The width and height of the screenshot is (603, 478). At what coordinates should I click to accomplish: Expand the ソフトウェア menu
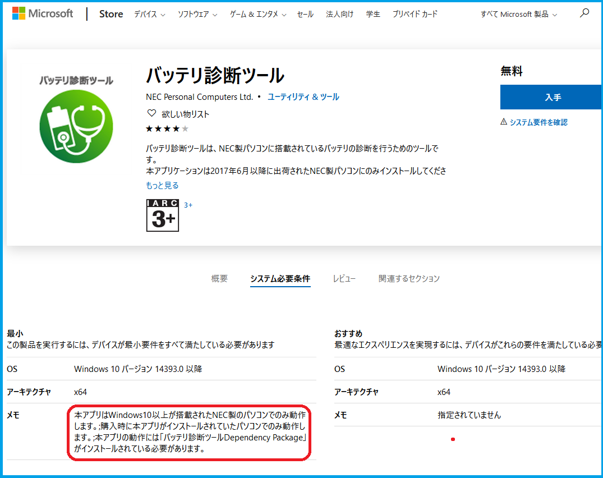(x=197, y=14)
